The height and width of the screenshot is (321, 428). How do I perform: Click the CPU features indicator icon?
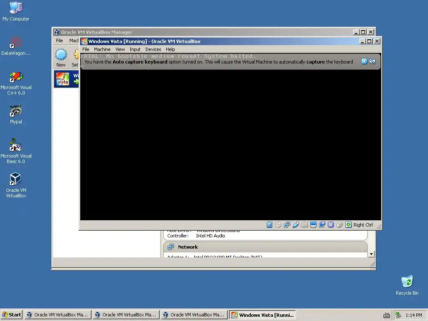coord(331,224)
